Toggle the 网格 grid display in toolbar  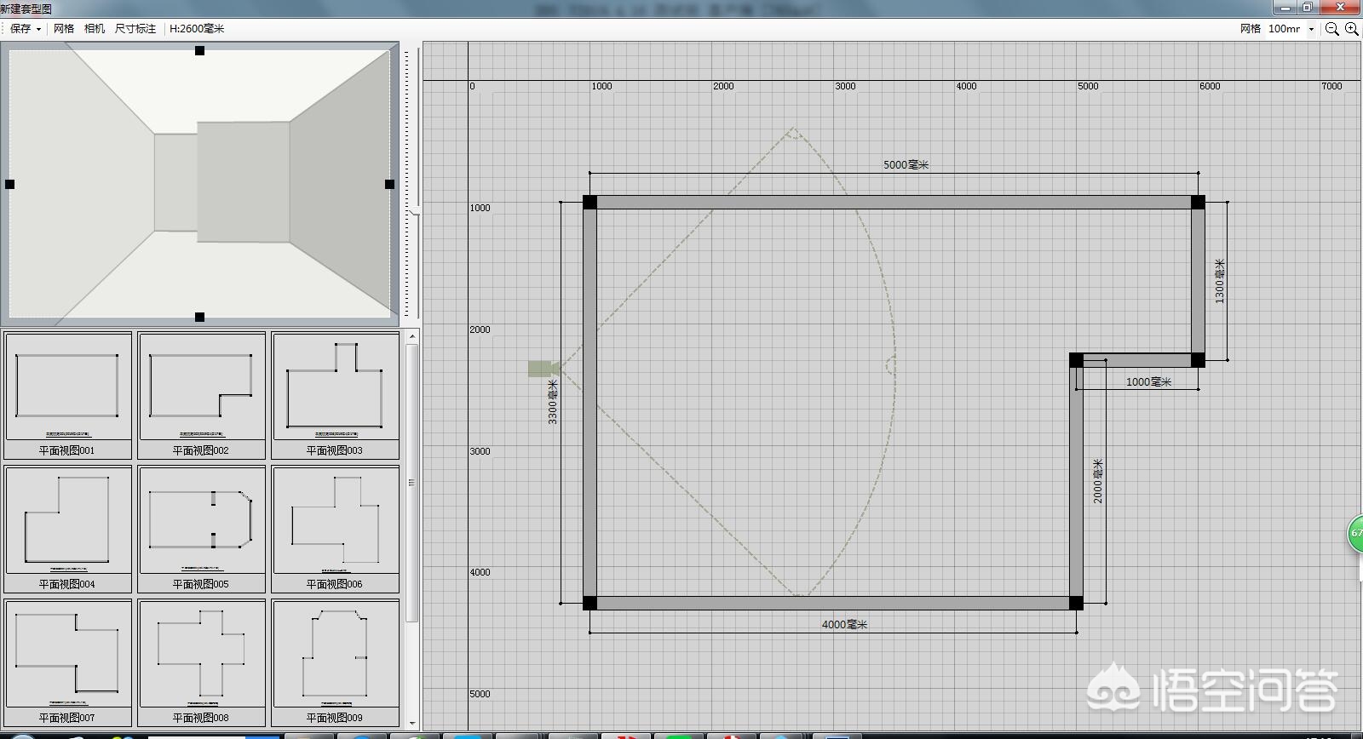pos(64,29)
